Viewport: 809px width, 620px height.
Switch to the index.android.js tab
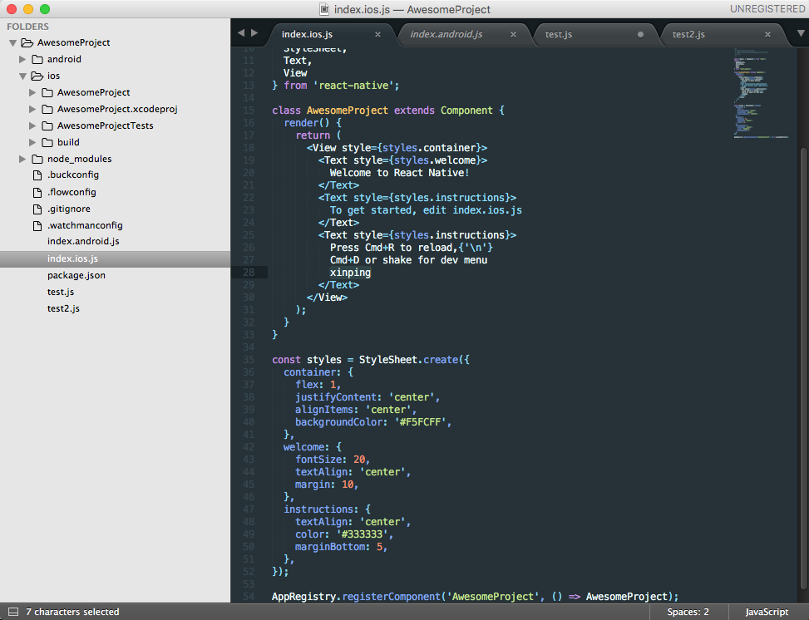446,34
